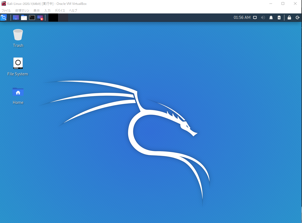Open the ヘルプ menu
Screen dimensions: 302x223
[73, 10]
